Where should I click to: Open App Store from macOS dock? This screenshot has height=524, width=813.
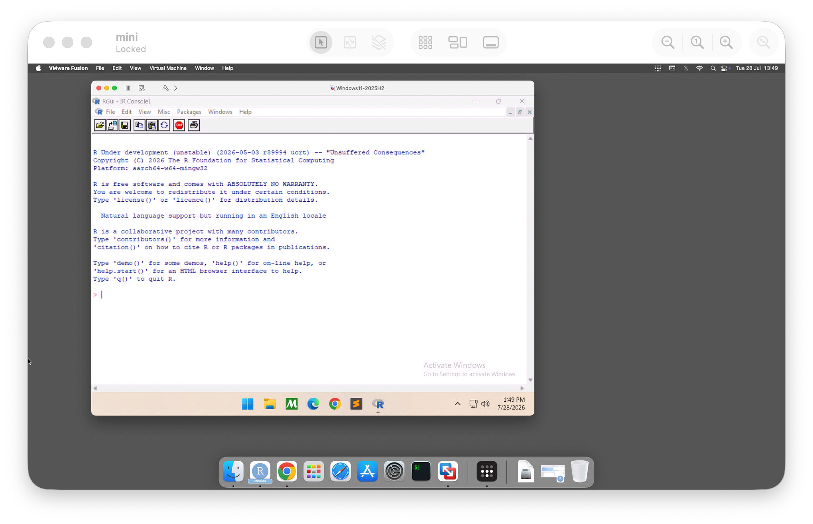tap(367, 471)
